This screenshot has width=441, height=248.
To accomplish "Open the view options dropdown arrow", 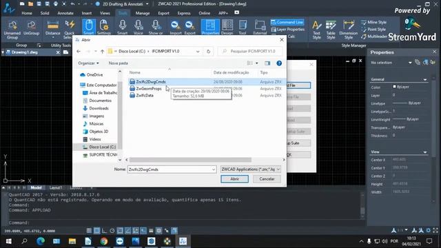I will tap(257, 63).
